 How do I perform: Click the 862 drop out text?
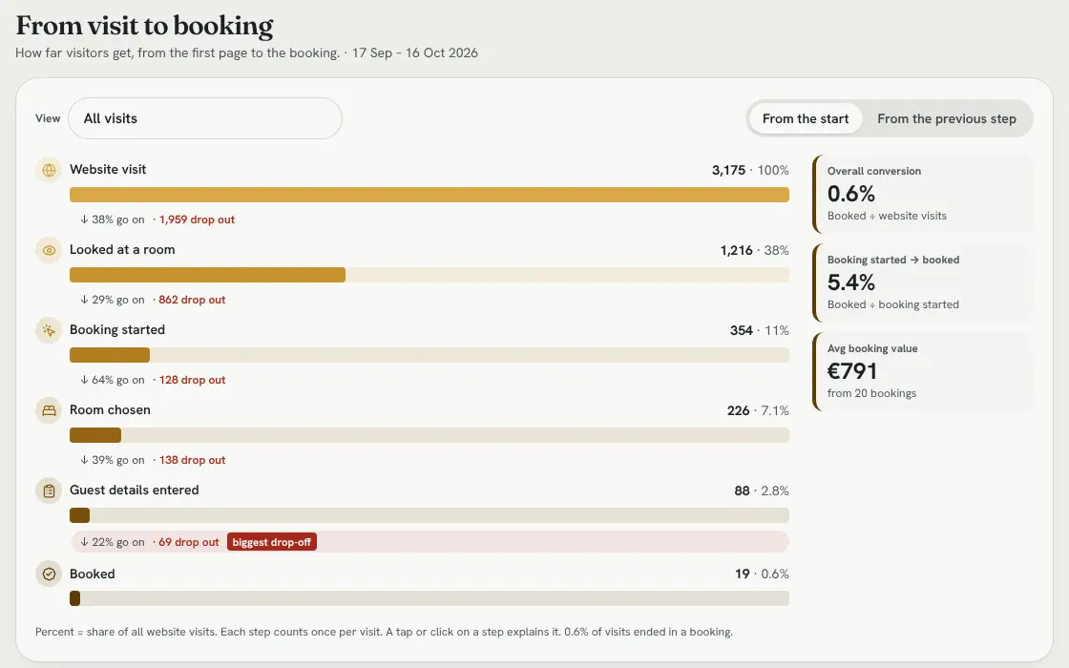pos(192,300)
